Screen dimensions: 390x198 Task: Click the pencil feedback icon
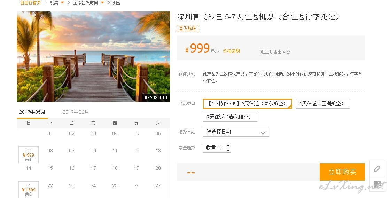tap(377, 169)
